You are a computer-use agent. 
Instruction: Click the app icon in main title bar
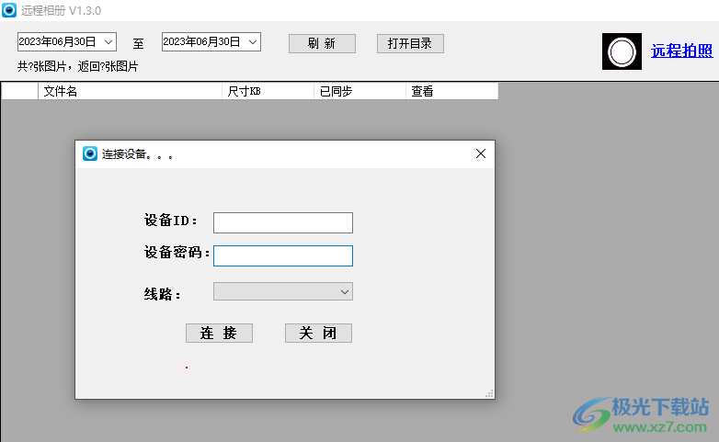[x=8, y=10]
